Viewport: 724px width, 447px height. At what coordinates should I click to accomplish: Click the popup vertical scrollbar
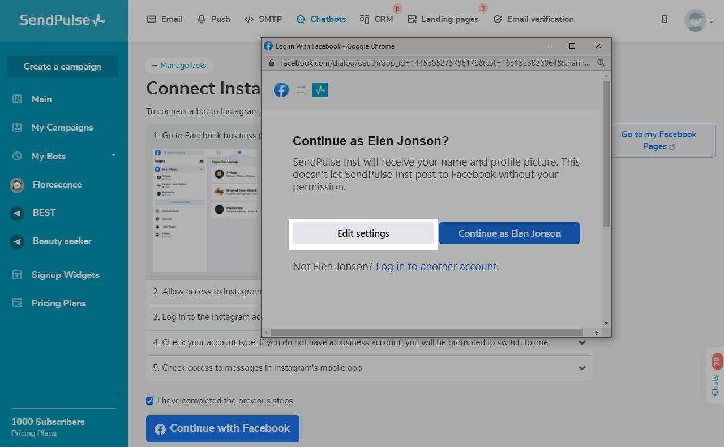pos(606,153)
